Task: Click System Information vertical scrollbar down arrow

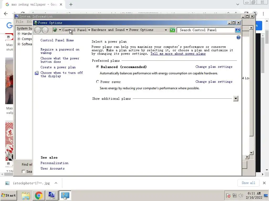Action: (251, 153)
